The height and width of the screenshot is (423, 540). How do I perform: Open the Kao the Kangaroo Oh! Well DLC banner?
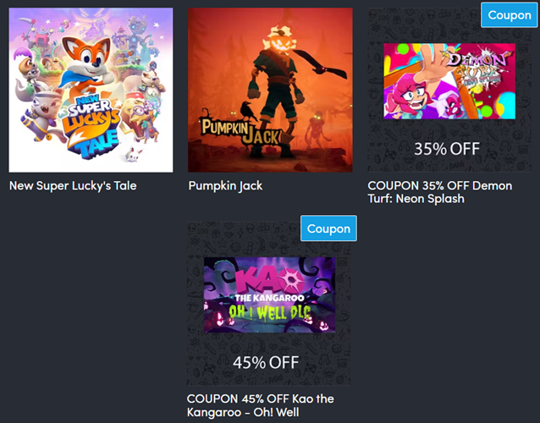pos(270,294)
